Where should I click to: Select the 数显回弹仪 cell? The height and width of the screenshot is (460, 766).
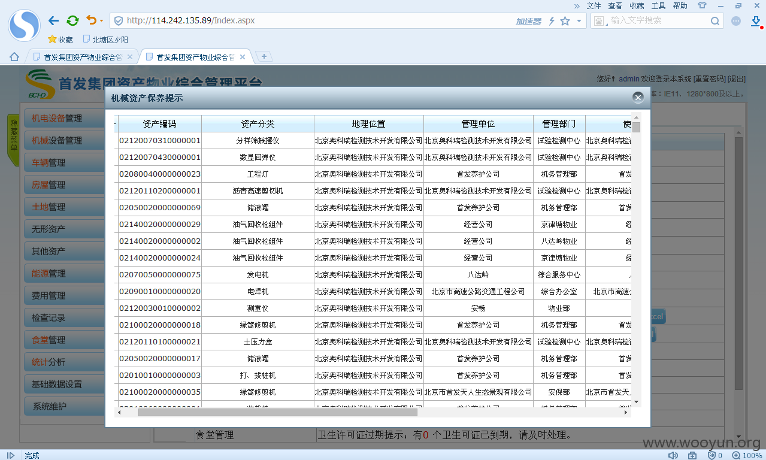pos(258,158)
